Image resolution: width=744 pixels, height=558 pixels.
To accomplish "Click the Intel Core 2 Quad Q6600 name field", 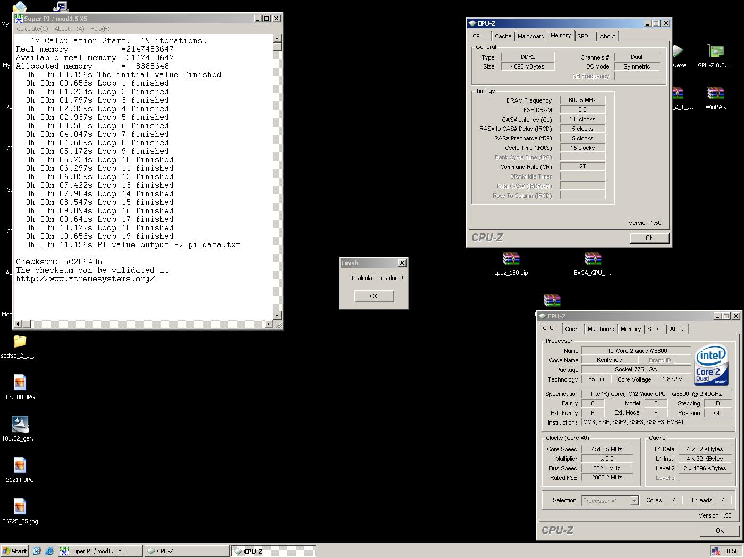I will click(x=636, y=351).
